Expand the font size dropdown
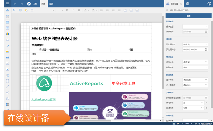213x131 pixels. coord(62,10)
